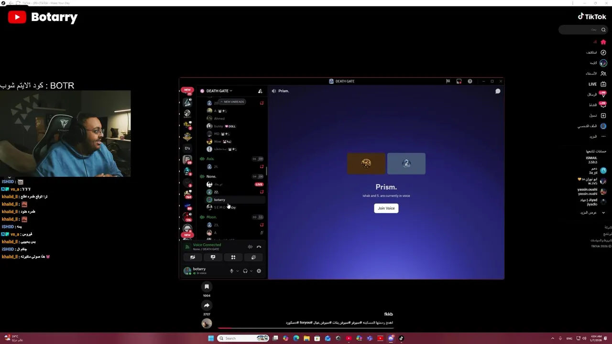612x344 pixels.
Task: Click the right grey avatar tile in Prism.
Action: click(406, 163)
